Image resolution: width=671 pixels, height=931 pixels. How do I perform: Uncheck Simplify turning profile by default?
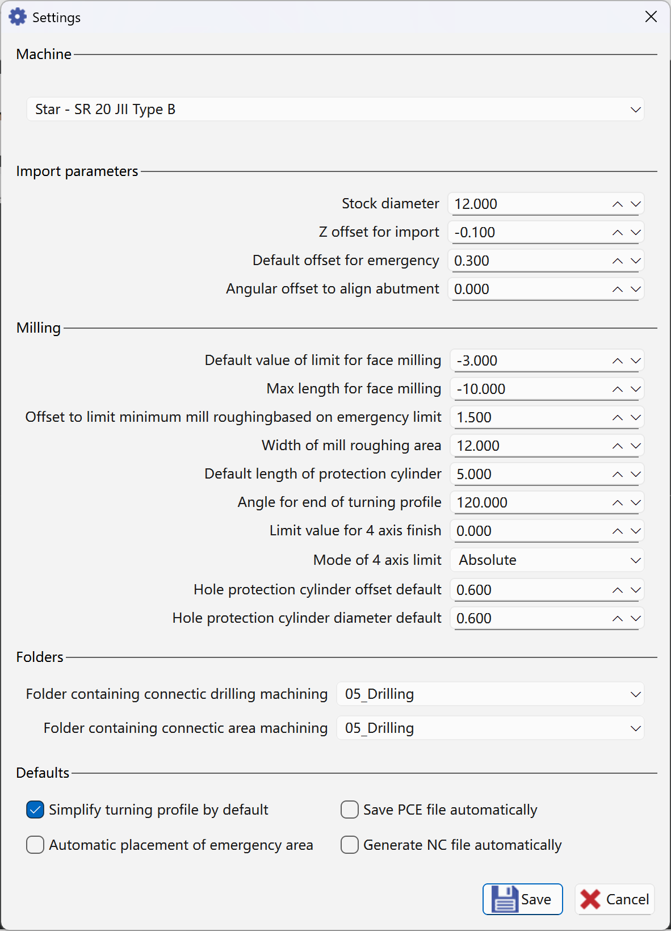(35, 810)
